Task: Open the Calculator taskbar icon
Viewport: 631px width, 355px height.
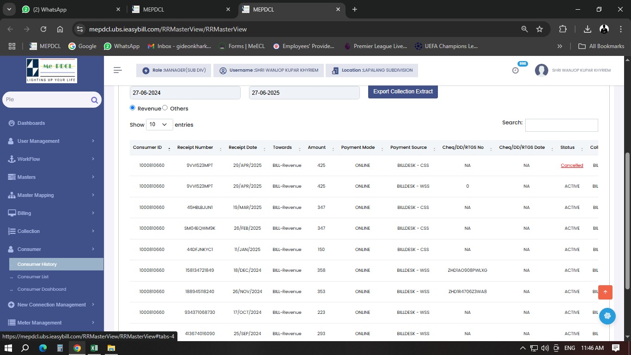Action: pos(60,348)
